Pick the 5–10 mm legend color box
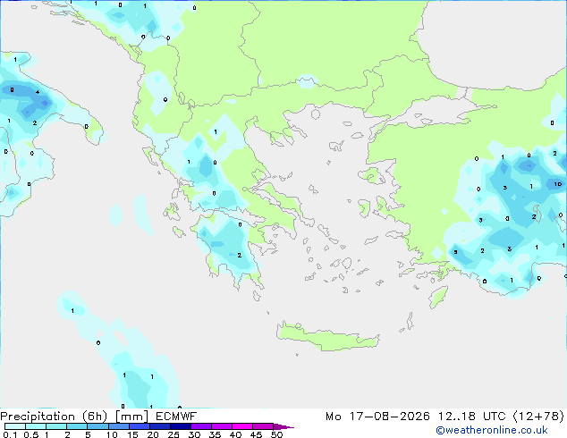This screenshot has height=438, width=567. coord(97,426)
